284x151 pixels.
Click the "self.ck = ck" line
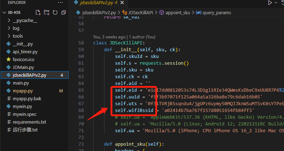[x=131, y=77]
